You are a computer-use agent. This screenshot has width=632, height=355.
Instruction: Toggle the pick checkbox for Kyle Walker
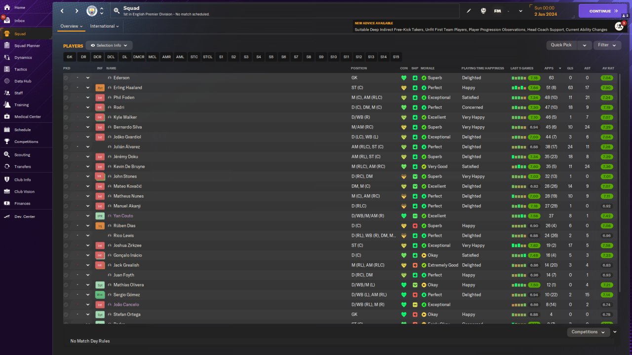point(66,117)
